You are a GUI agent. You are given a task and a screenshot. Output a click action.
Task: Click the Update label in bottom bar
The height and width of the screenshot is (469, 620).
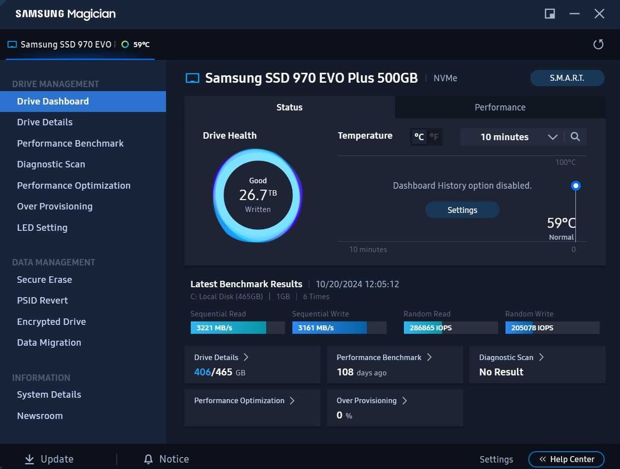coord(57,460)
